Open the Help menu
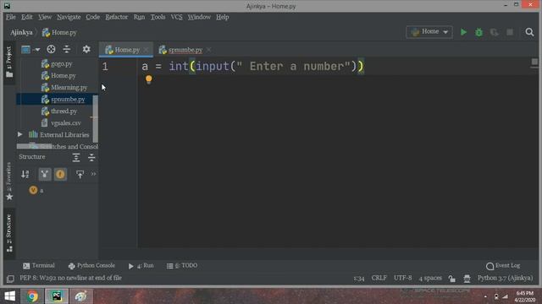Viewport: 542px width, 304px height. [223, 17]
